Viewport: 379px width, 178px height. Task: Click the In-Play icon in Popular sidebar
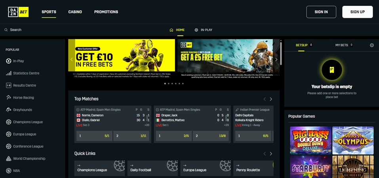coord(9,61)
